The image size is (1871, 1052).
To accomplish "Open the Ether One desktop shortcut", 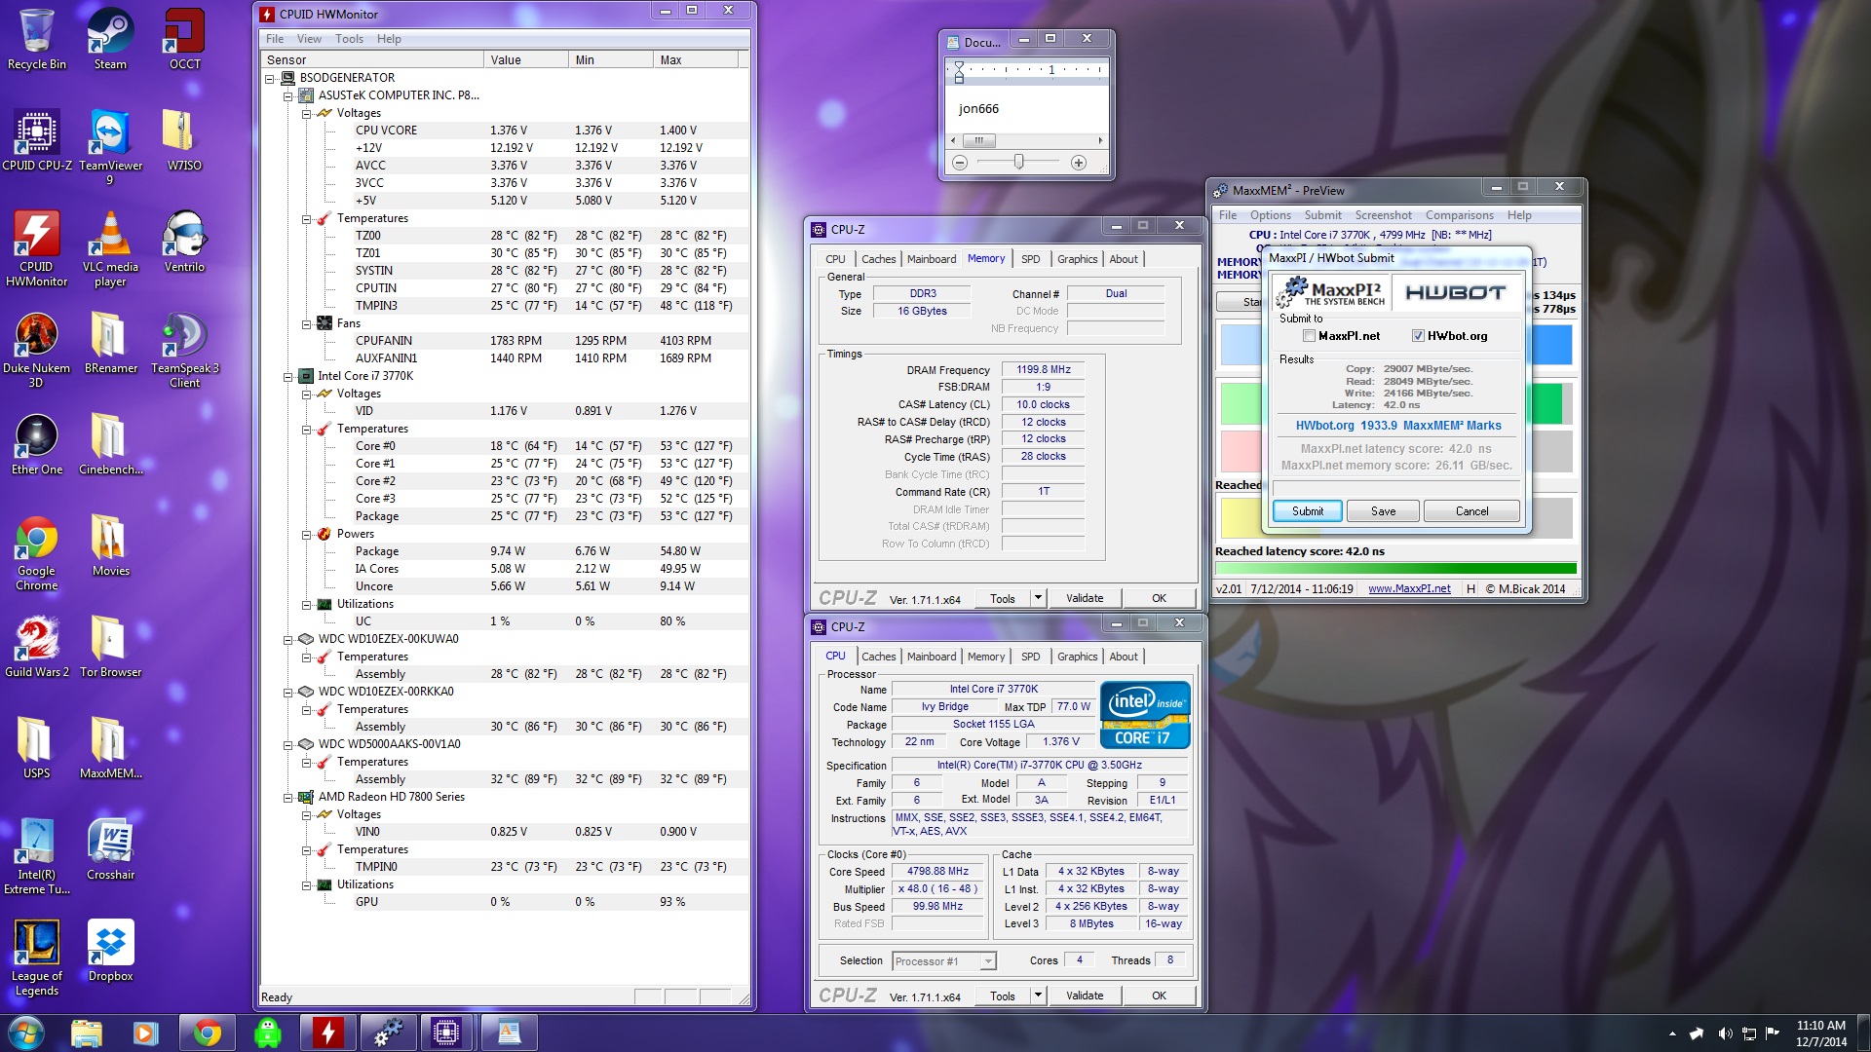I will click(37, 444).
